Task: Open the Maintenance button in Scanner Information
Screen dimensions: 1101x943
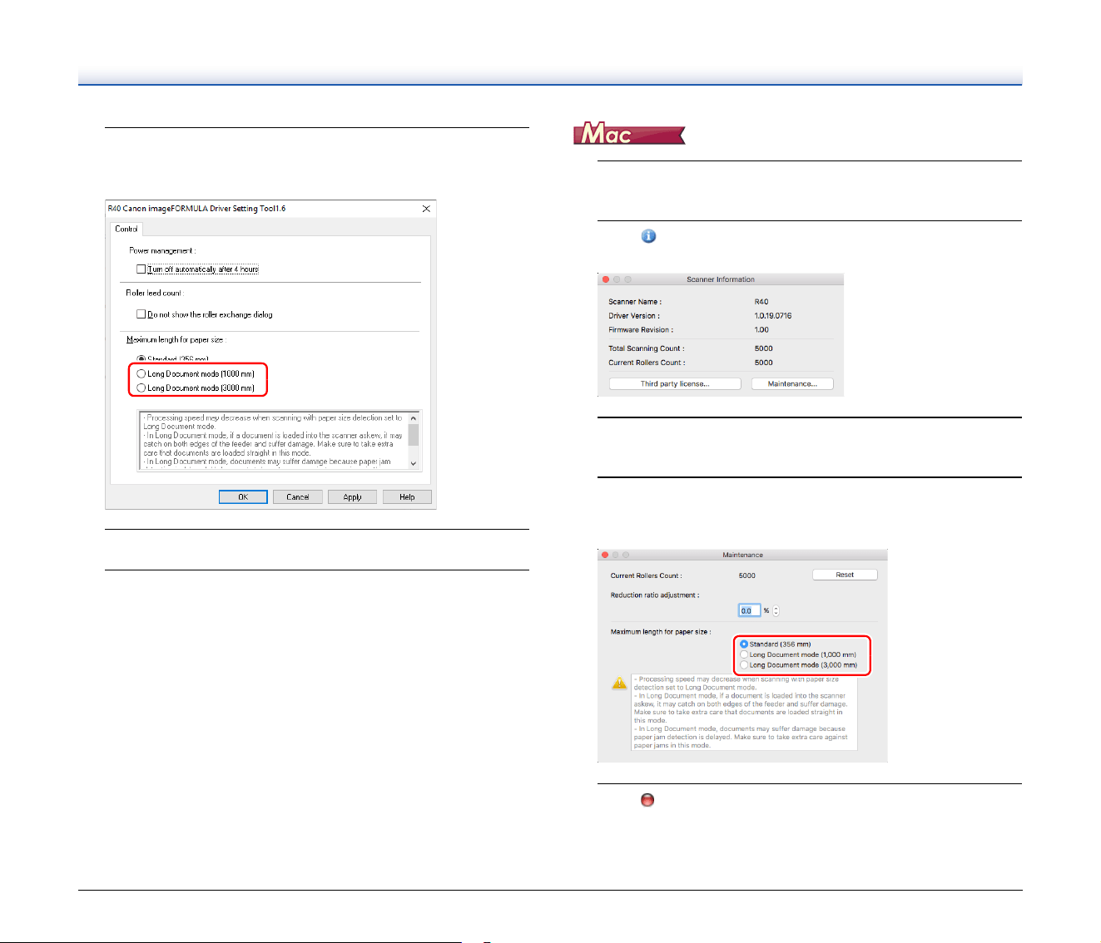Action: point(792,384)
